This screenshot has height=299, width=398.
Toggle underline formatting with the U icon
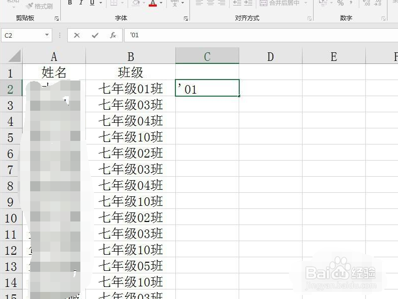click(x=92, y=3)
